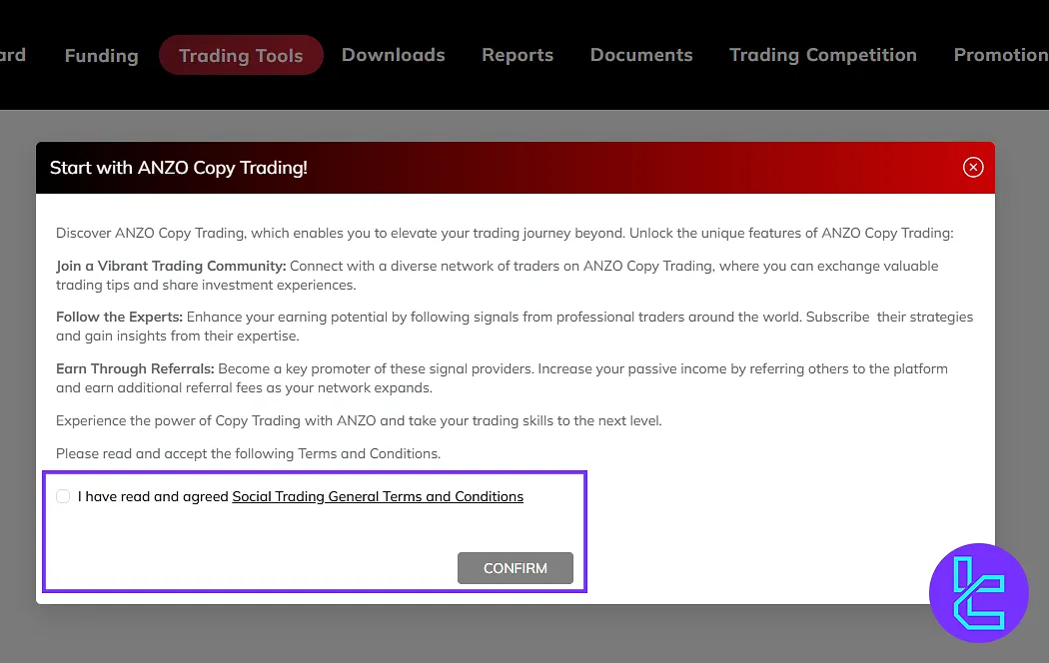This screenshot has width=1049, height=663.
Task: Click 'Please read and accept' instruction text
Action: click(248, 453)
